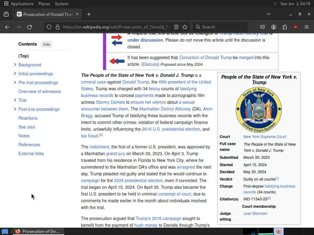The width and height of the screenshot is (314, 235).
Task: Select Prosecution of Do... taskbar window button
Action: (x=38, y=231)
